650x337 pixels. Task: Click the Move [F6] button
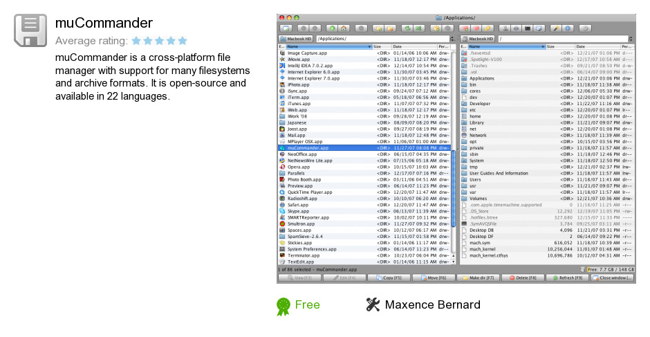click(433, 277)
